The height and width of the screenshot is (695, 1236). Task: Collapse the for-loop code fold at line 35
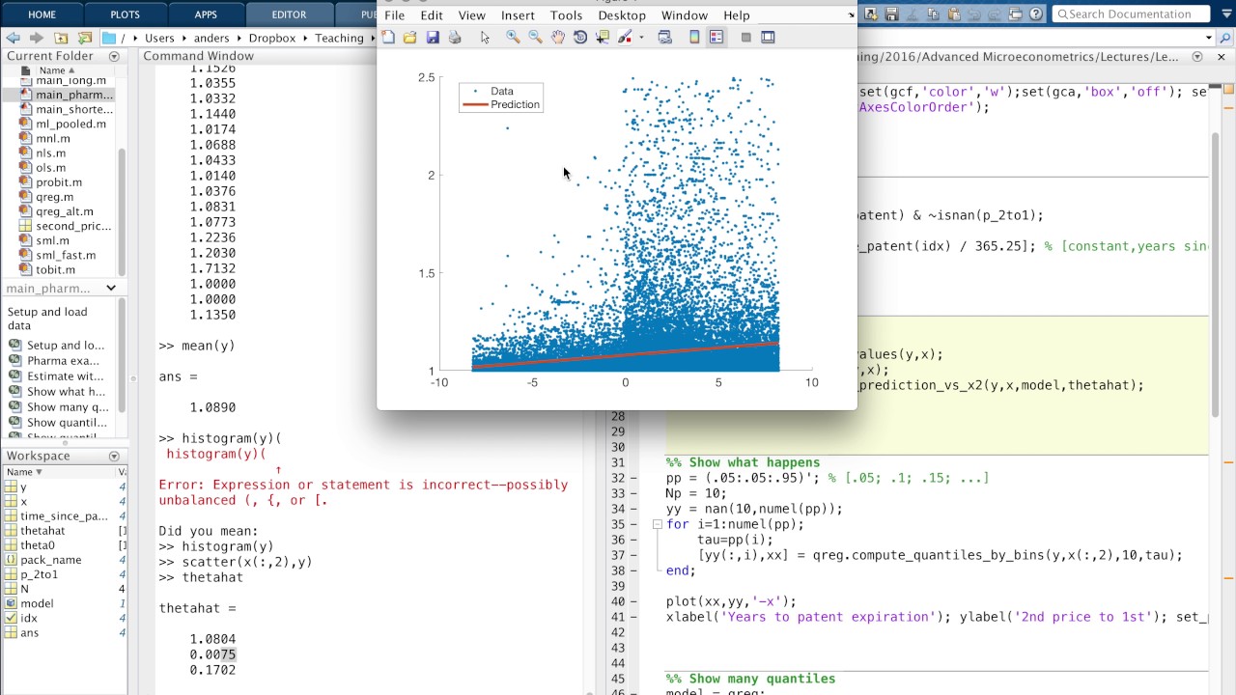657,524
